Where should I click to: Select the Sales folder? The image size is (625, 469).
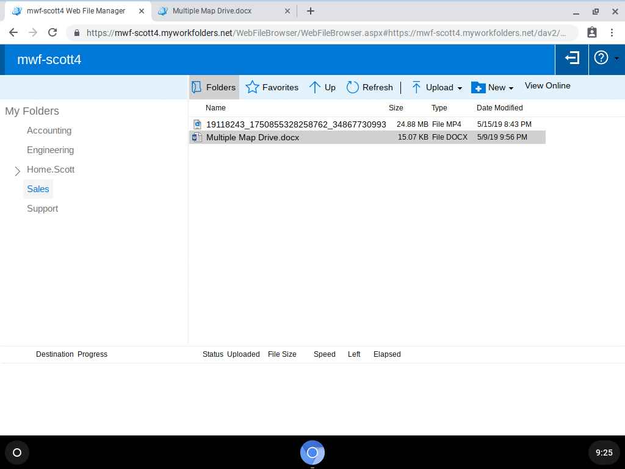38,189
